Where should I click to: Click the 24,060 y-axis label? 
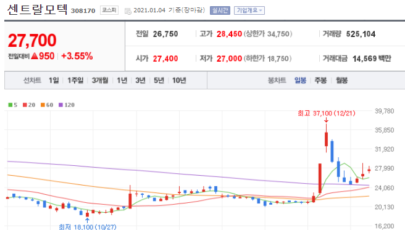(x=385, y=188)
